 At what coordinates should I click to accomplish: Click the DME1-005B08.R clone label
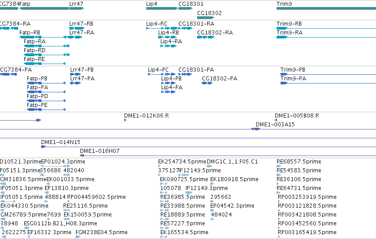[x=297, y=116]
